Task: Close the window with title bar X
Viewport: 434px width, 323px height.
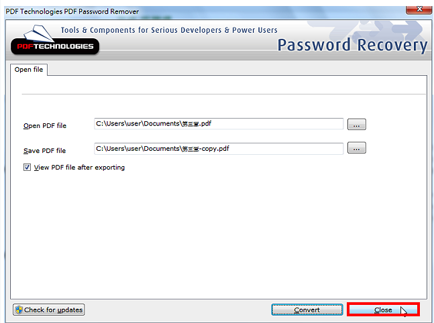Action: pos(419,9)
